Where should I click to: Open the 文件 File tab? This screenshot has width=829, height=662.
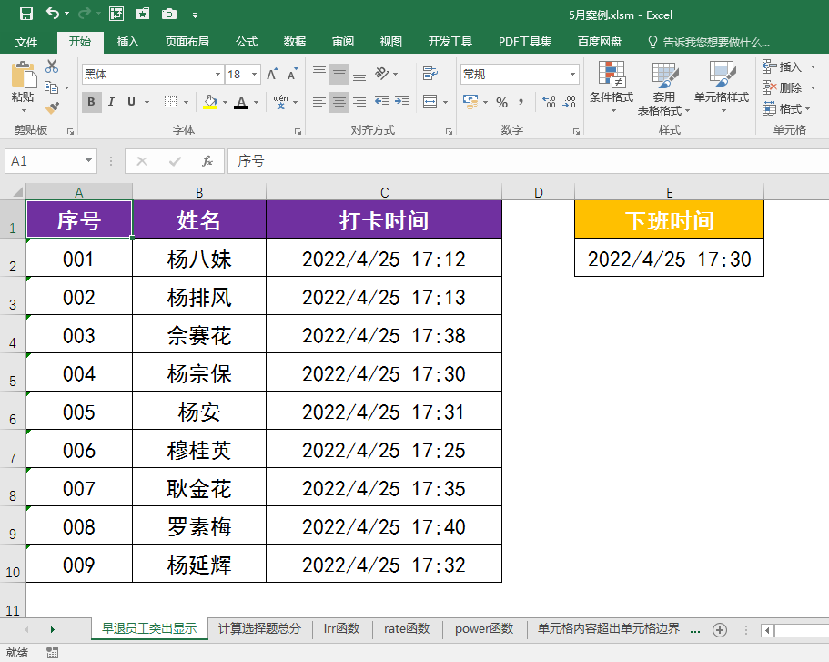coord(26,42)
